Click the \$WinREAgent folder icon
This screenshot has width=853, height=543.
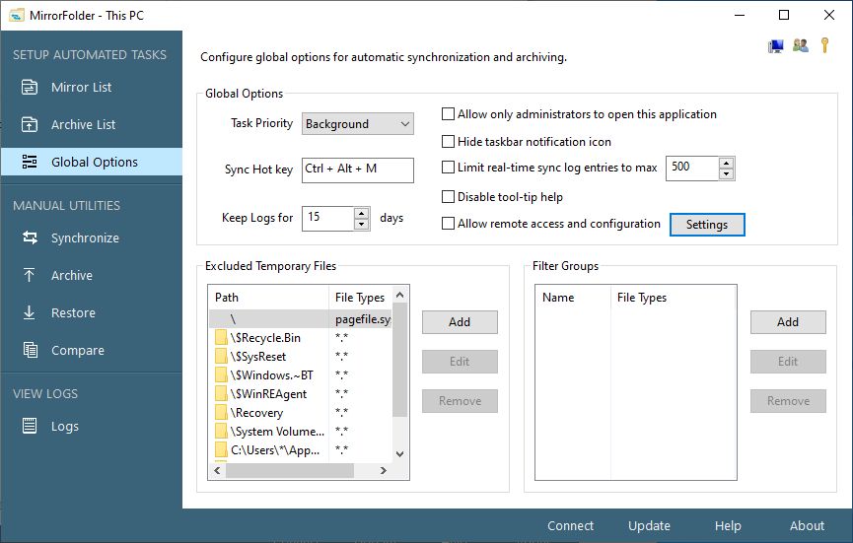click(x=221, y=393)
